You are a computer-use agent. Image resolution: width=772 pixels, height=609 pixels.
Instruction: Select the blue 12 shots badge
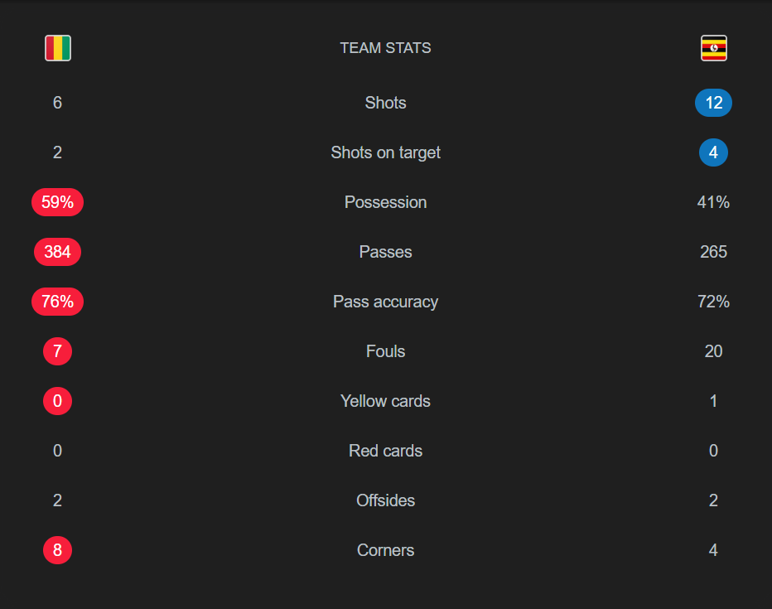tap(713, 103)
